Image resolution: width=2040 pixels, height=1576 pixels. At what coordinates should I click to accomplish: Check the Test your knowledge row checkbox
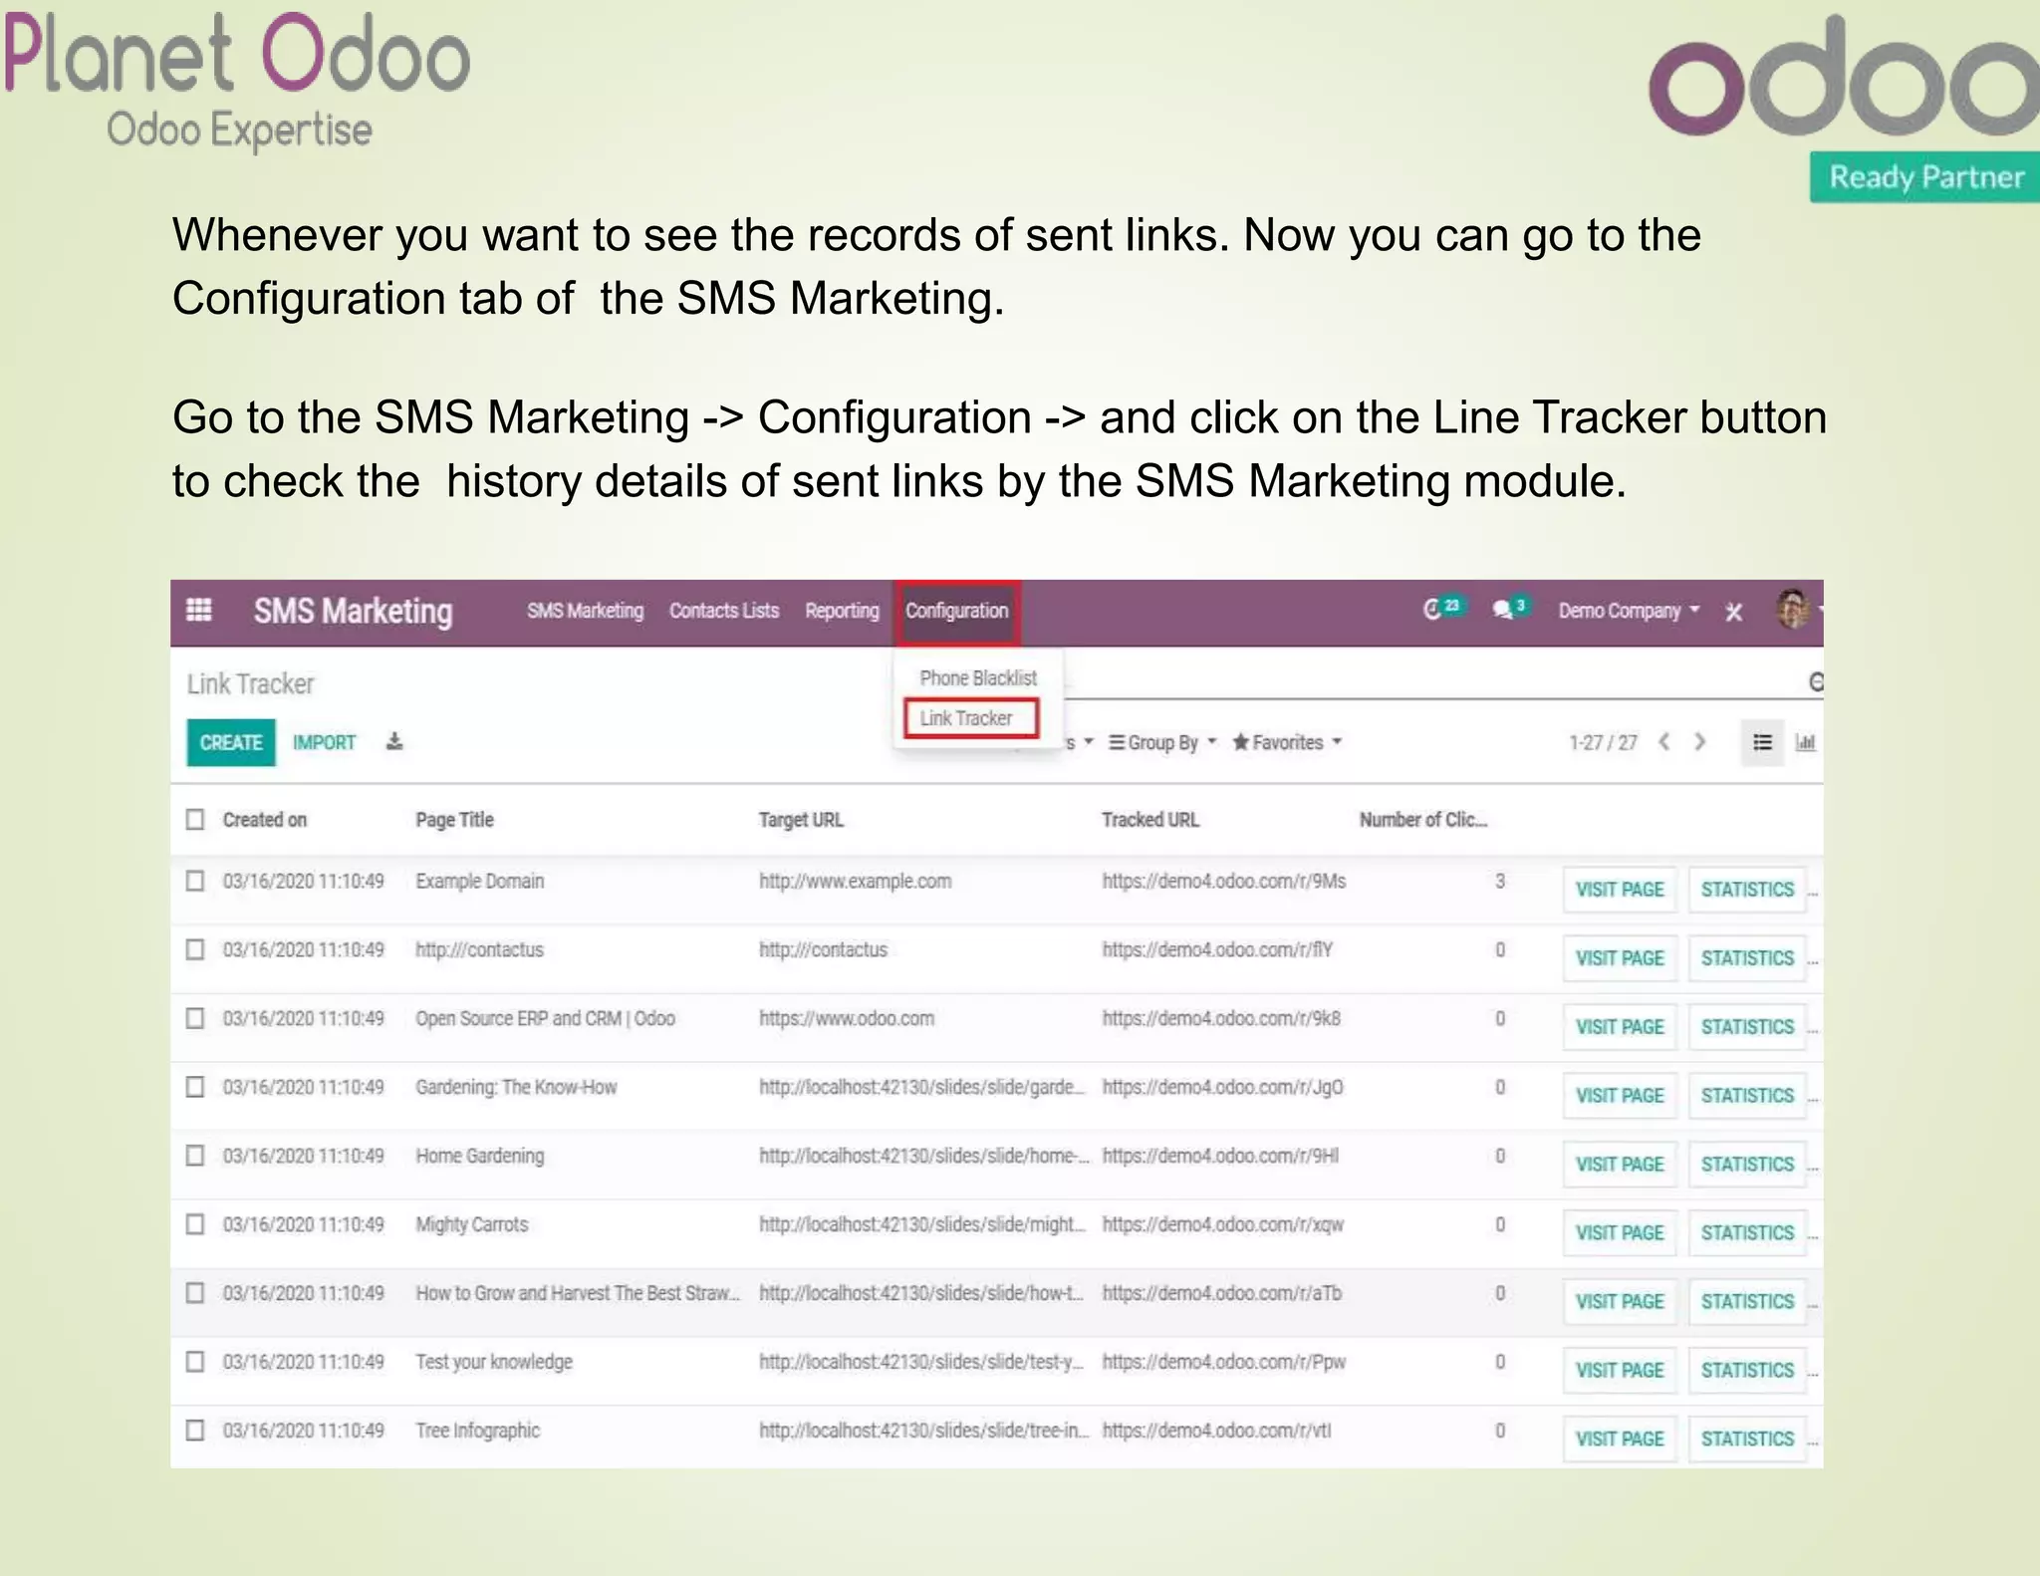point(195,1362)
